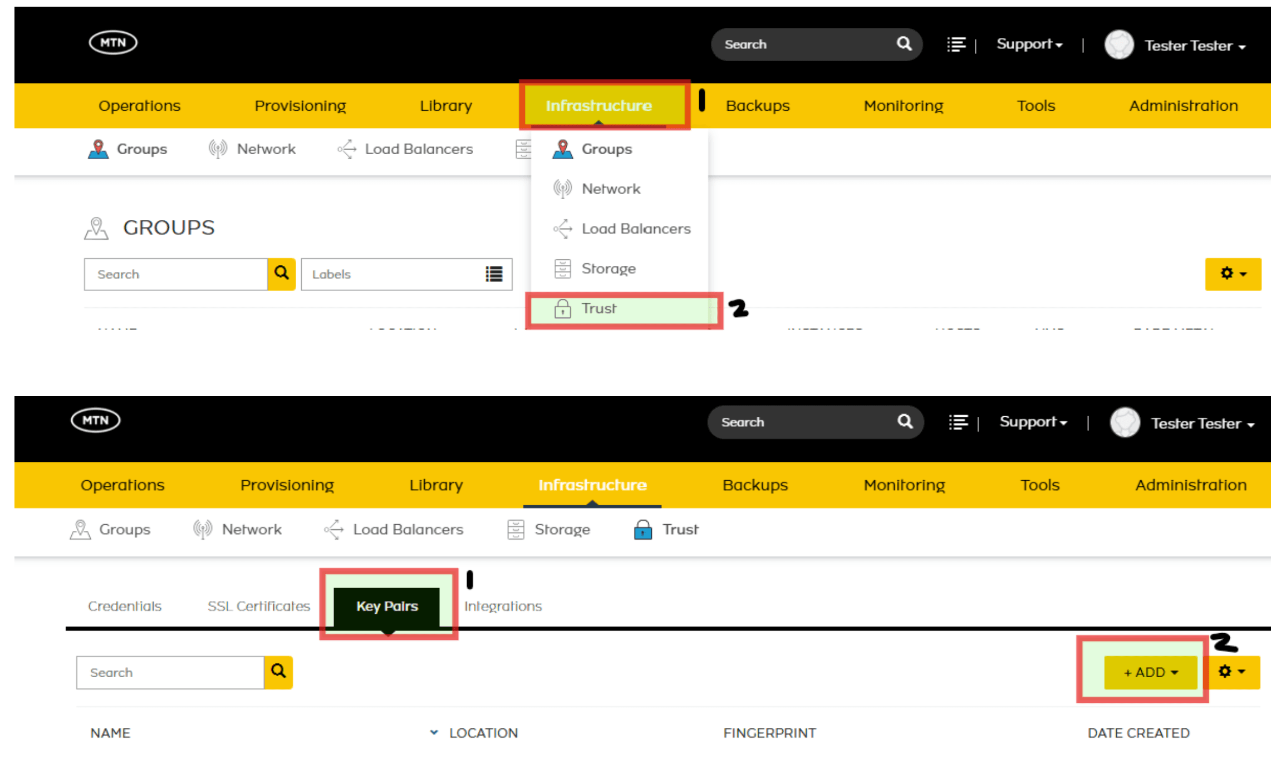Select Trust lock icon in Infrastructure dropdown

[x=562, y=308]
